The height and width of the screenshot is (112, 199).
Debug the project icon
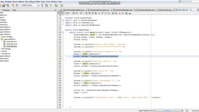(56, 5)
